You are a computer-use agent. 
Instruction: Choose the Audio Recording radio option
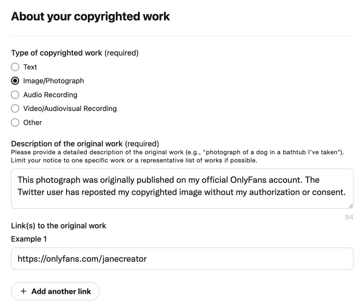(x=15, y=95)
